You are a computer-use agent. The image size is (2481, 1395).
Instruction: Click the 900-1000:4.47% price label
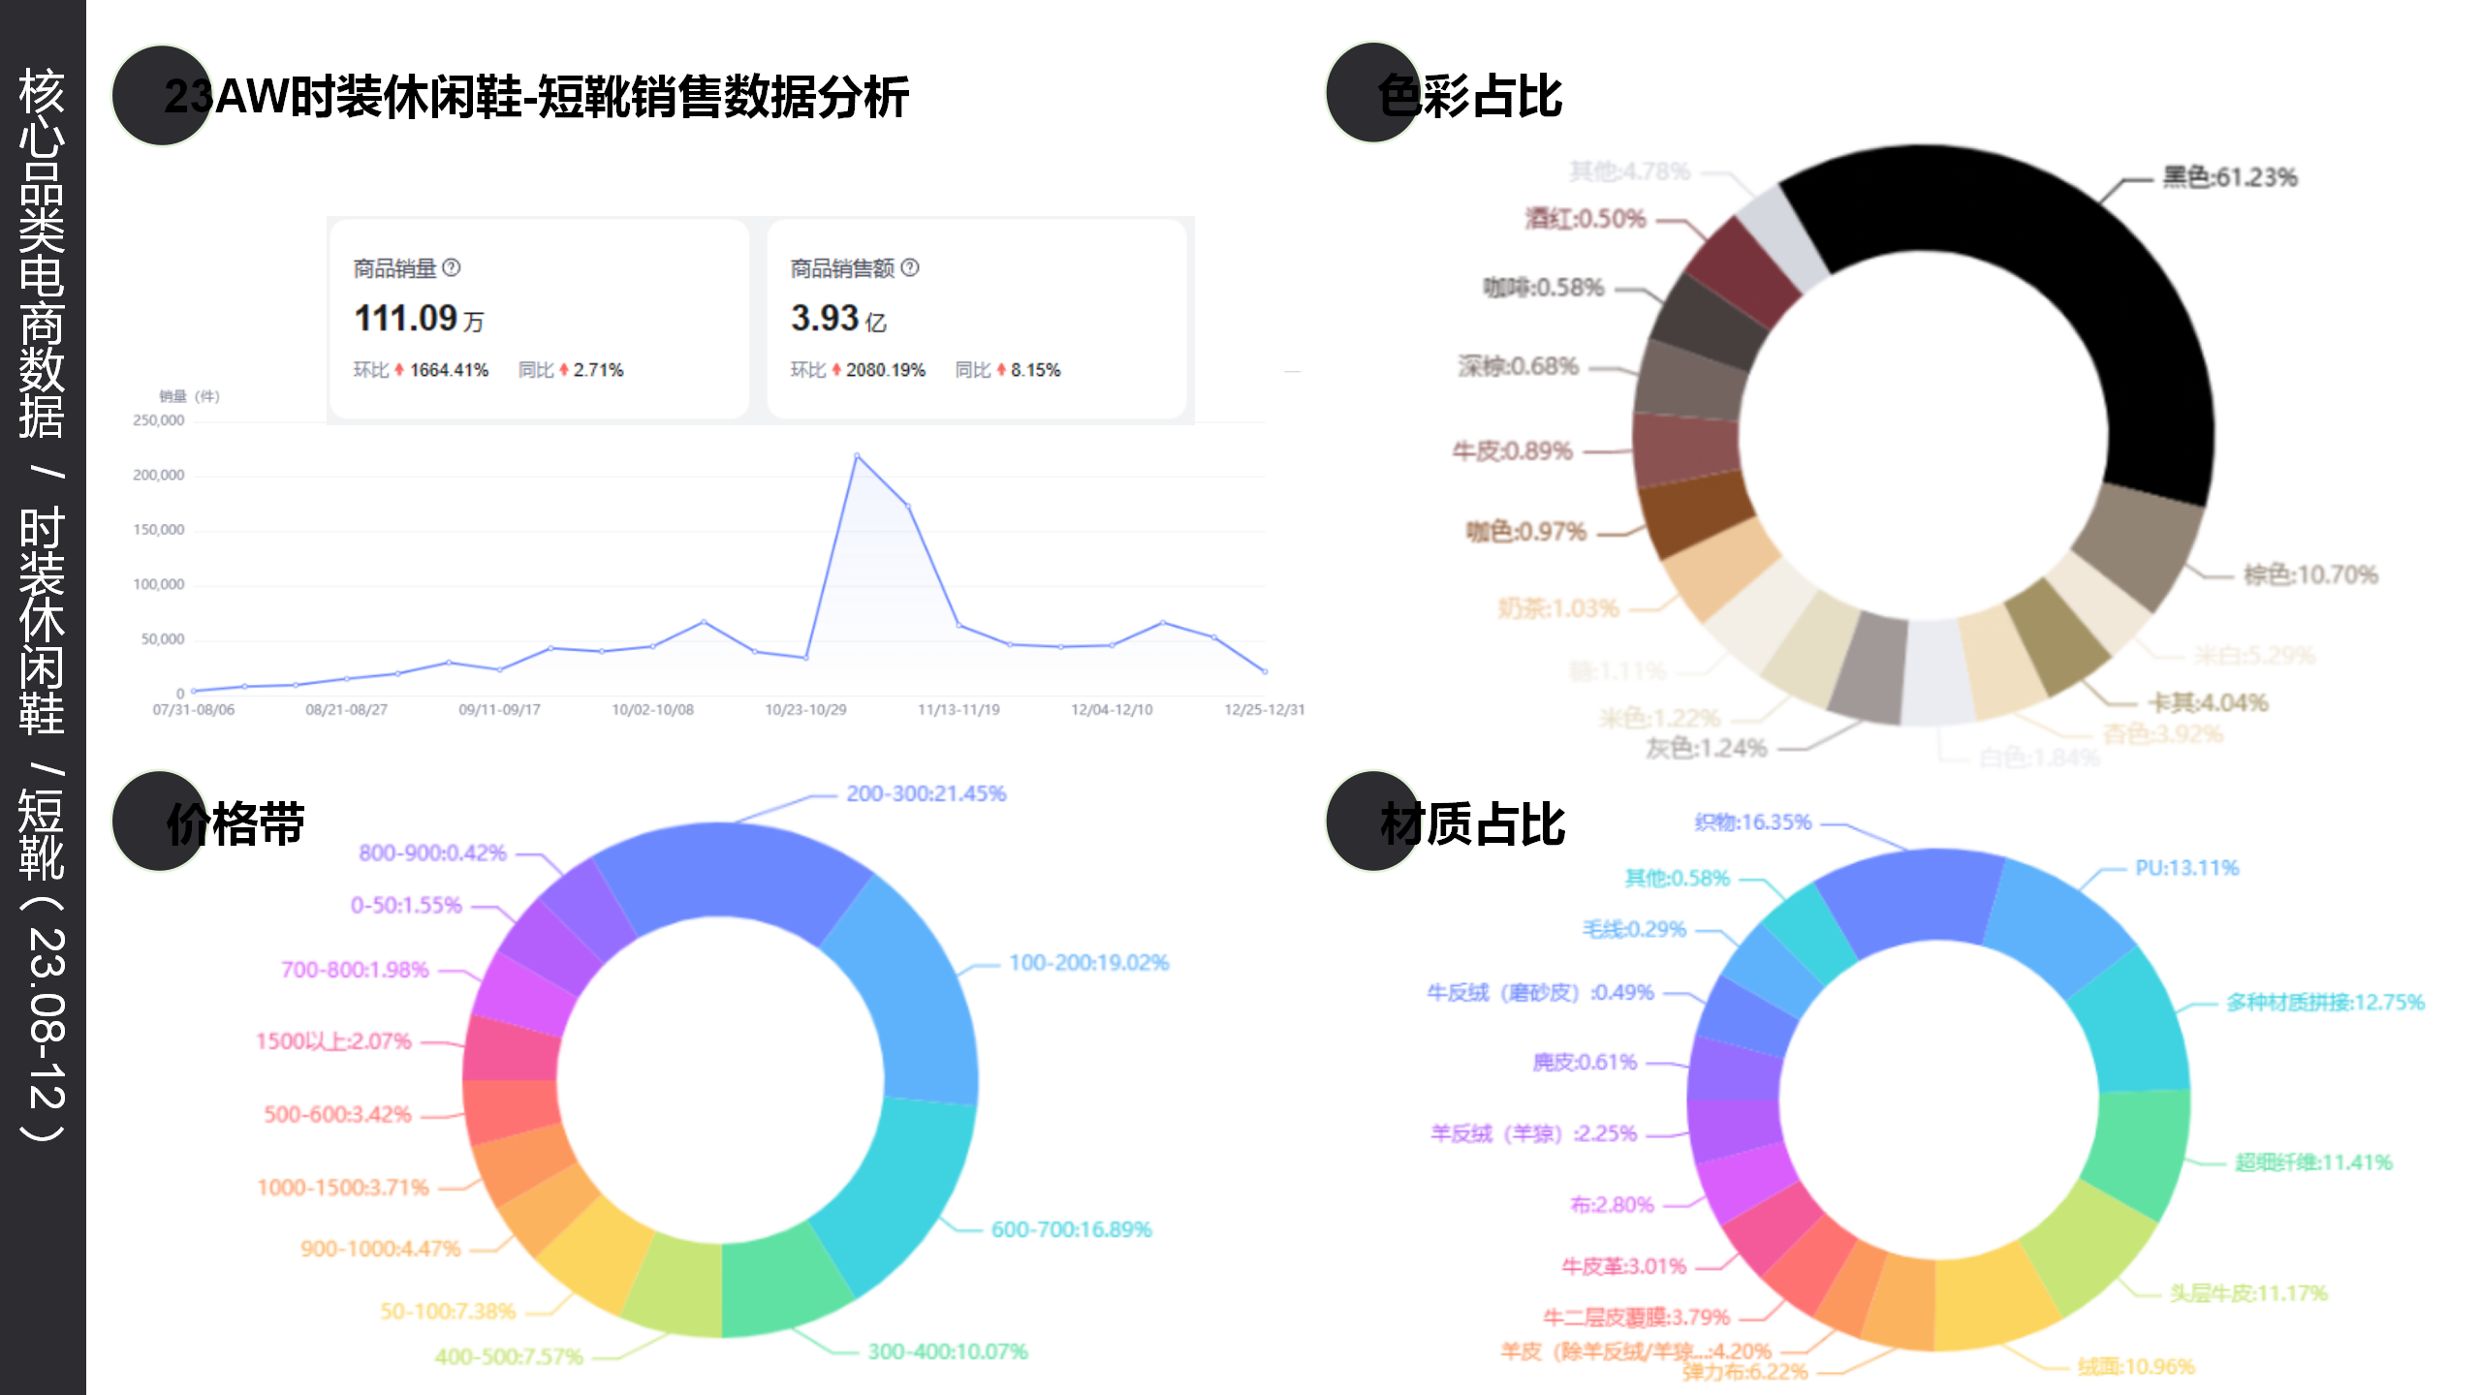pos(381,1249)
